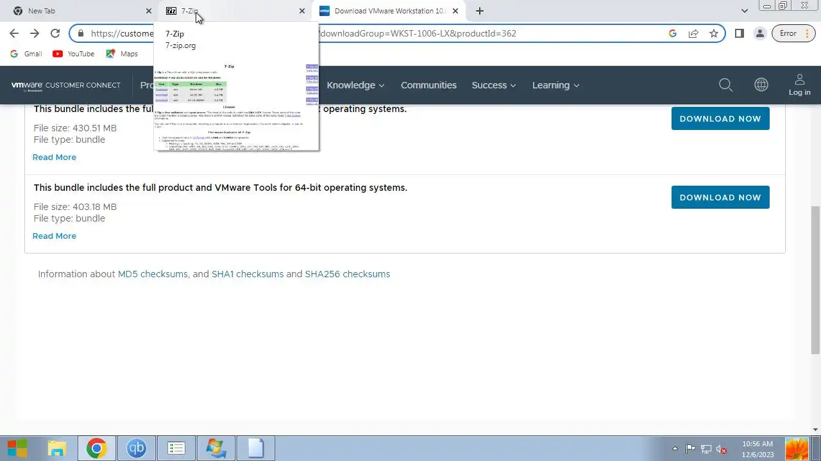Open a new browser tab with plus
Viewport: 821px width, 461px height.
(480, 11)
